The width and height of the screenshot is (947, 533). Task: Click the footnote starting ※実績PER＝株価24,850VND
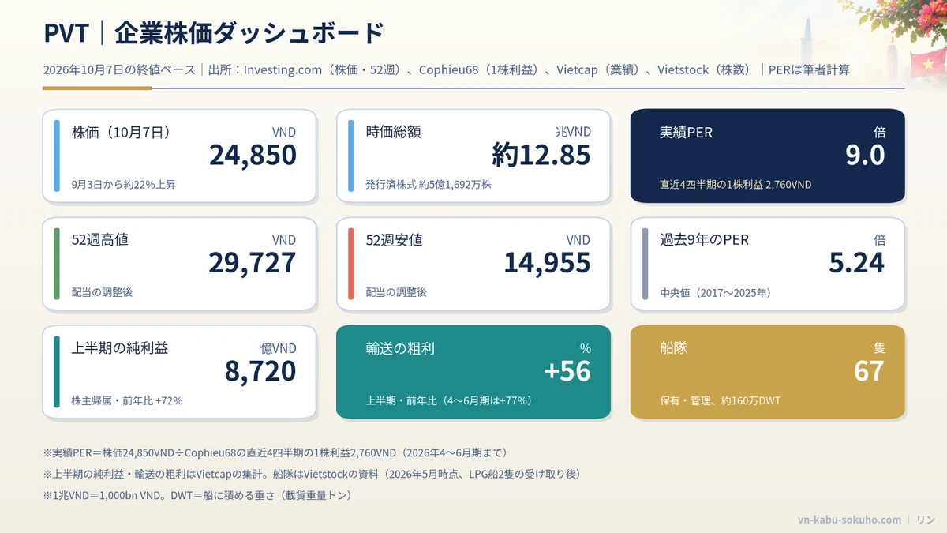[275, 453]
